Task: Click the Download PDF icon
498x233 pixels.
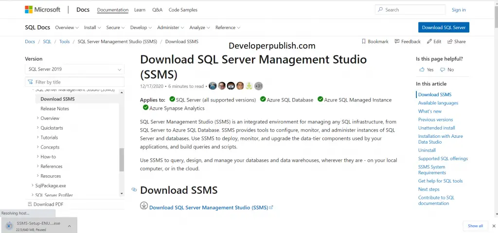Action: tap(30, 204)
